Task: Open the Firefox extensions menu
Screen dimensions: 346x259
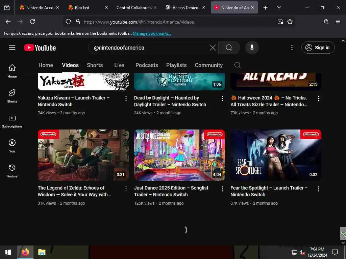Action: coord(326,22)
